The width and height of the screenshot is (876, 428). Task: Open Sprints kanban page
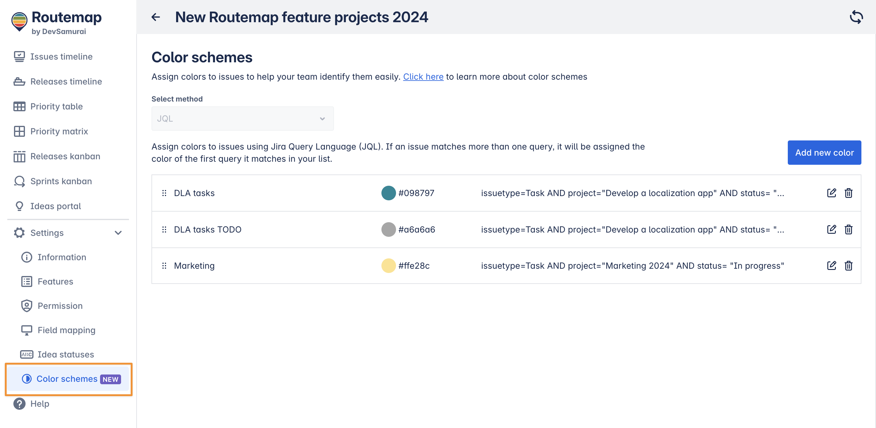pyautogui.click(x=61, y=181)
